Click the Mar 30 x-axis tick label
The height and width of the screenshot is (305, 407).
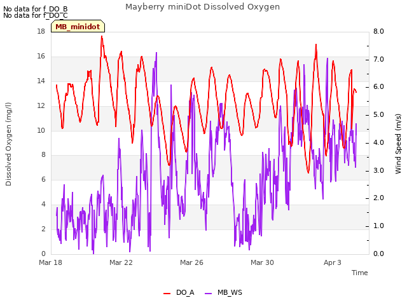[x=262, y=262]
